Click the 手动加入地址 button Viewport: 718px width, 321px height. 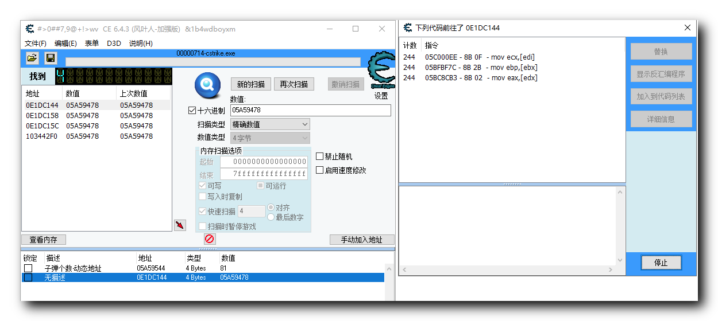click(x=362, y=240)
